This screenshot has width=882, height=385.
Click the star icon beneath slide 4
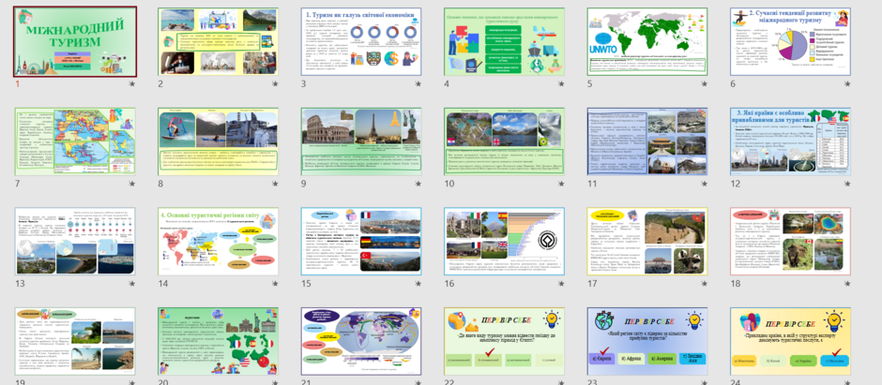[561, 84]
